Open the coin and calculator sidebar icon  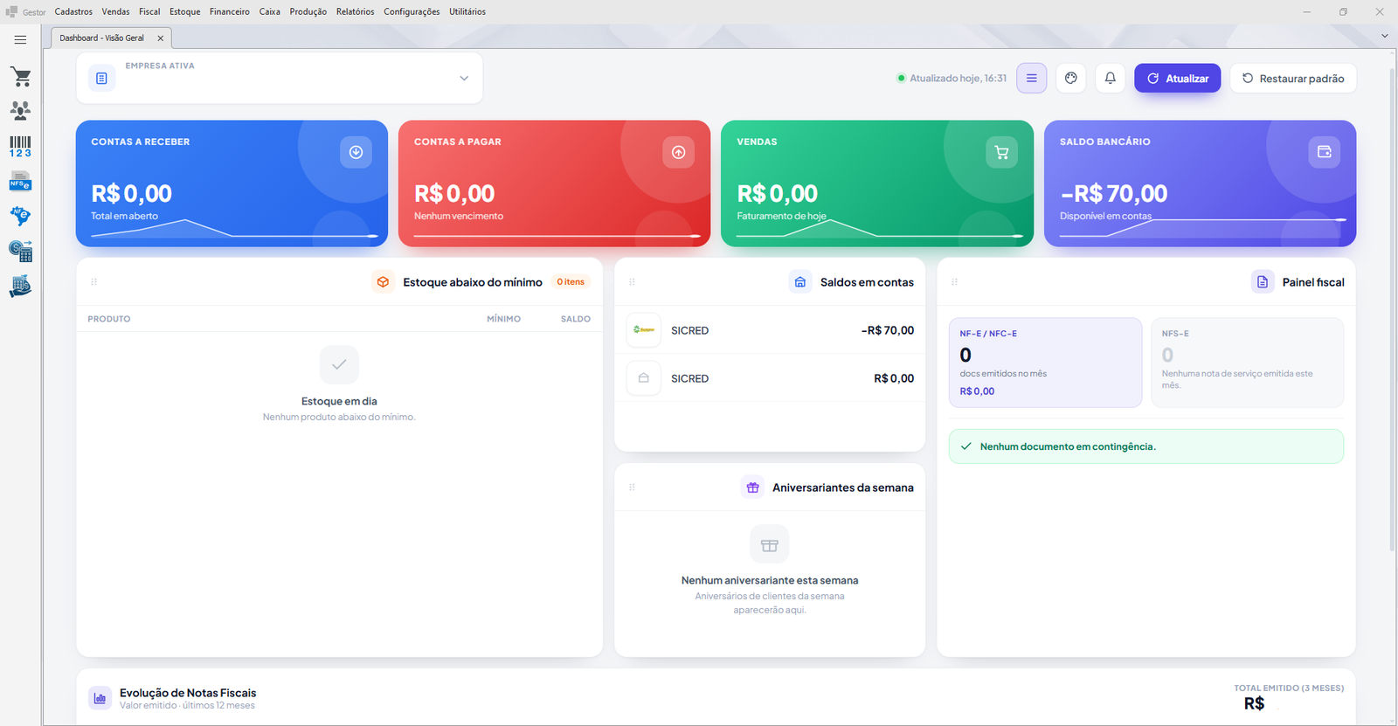20,252
